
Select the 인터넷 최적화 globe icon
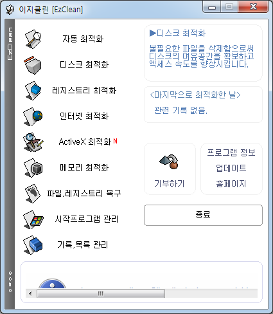[x=33, y=116]
